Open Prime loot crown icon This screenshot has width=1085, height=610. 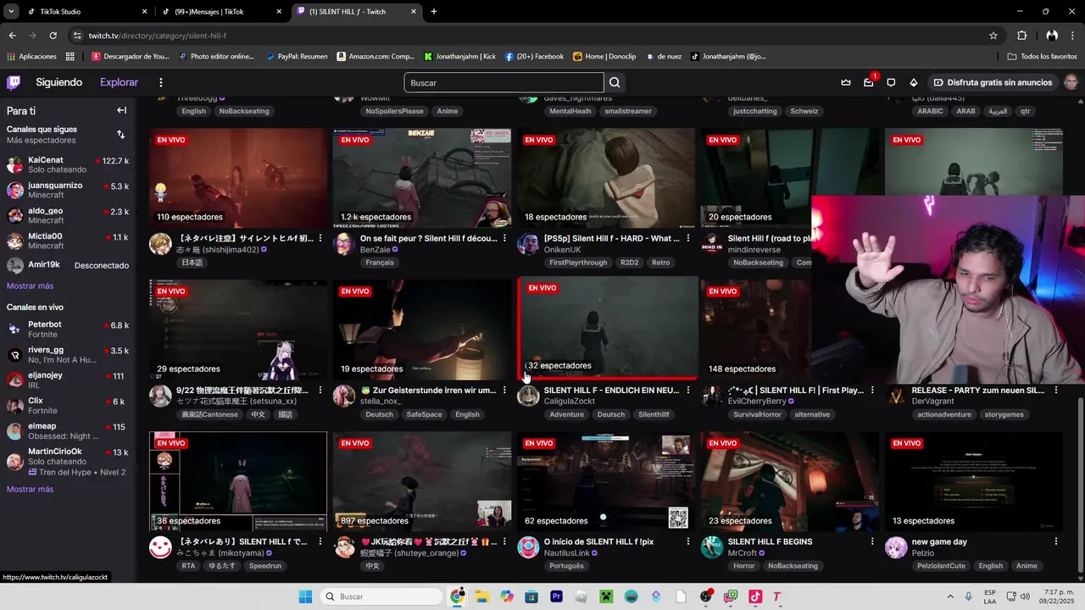click(846, 82)
